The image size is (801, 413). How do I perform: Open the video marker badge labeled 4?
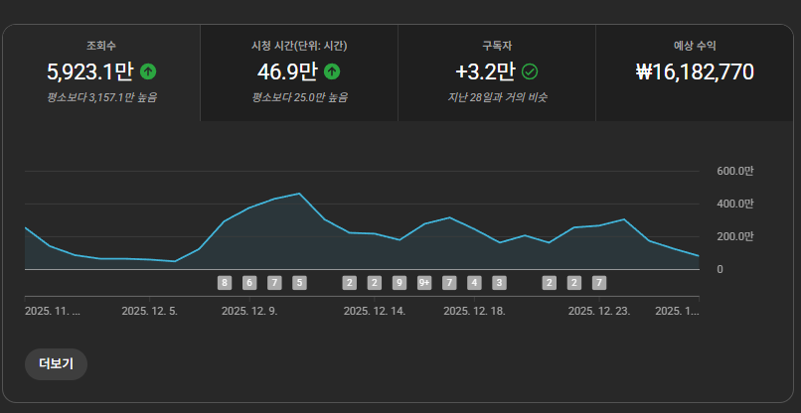coord(474,282)
